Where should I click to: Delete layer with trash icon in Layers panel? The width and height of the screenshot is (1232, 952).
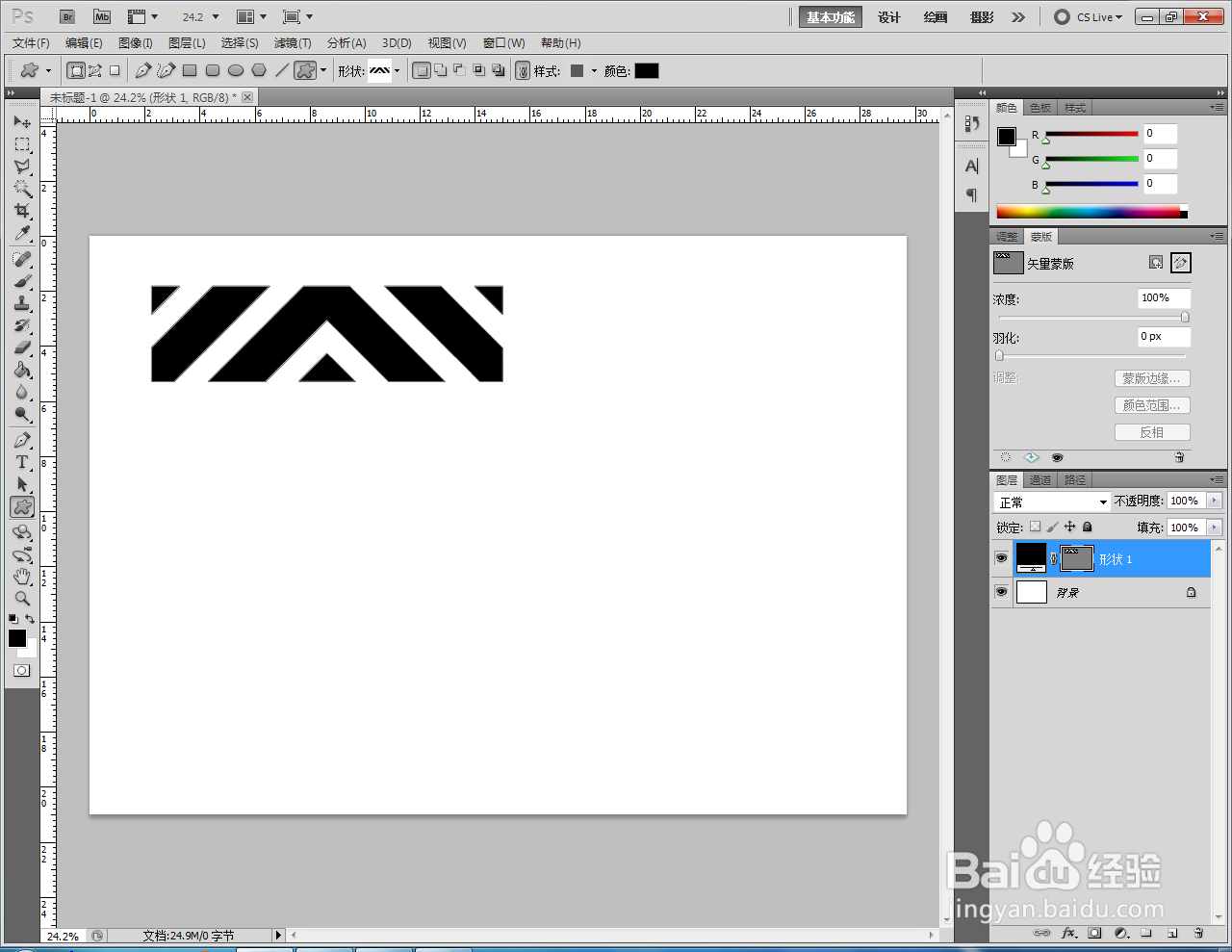pos(1198,933)
